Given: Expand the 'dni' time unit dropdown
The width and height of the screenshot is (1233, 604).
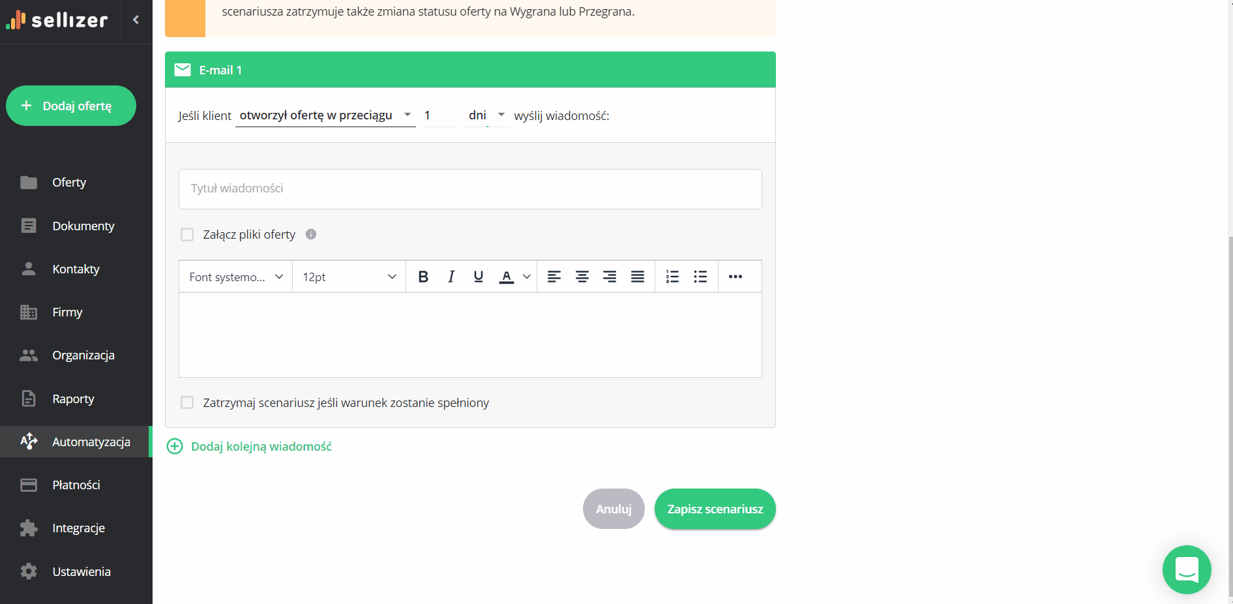Looking at the screenshot, I should click(486, 115).
